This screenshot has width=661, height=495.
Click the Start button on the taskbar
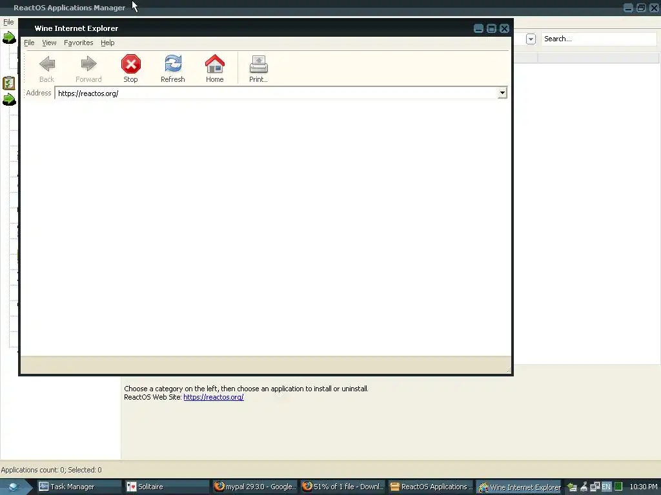[x=14, y=487]
